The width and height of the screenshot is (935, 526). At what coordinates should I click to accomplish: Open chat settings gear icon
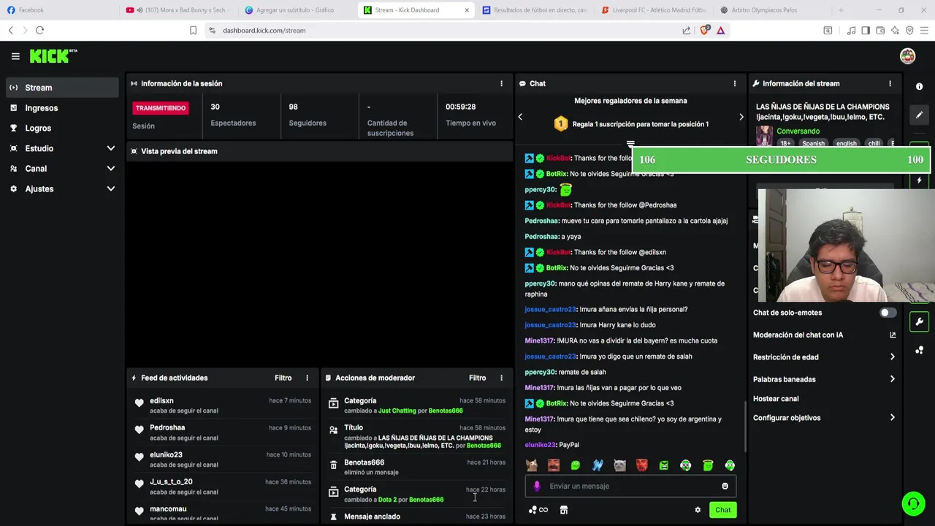coord(698,510)
